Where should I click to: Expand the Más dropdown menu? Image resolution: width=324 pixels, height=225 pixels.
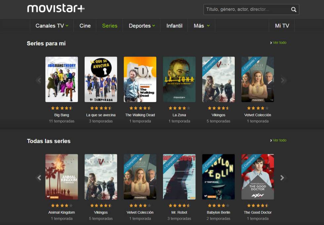click(201, 25)
